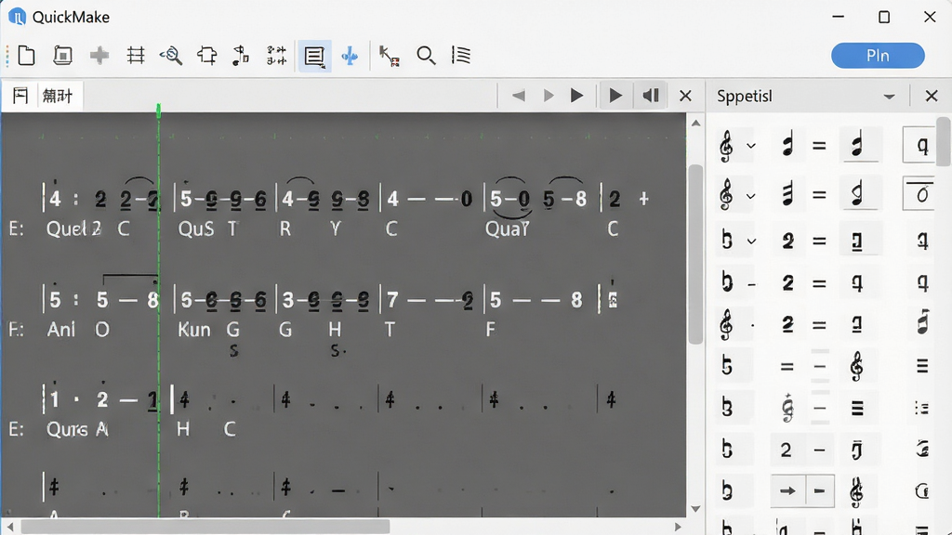Create a new blank document
Viewport: 952px width, 535px height.
tap(26, 56)
